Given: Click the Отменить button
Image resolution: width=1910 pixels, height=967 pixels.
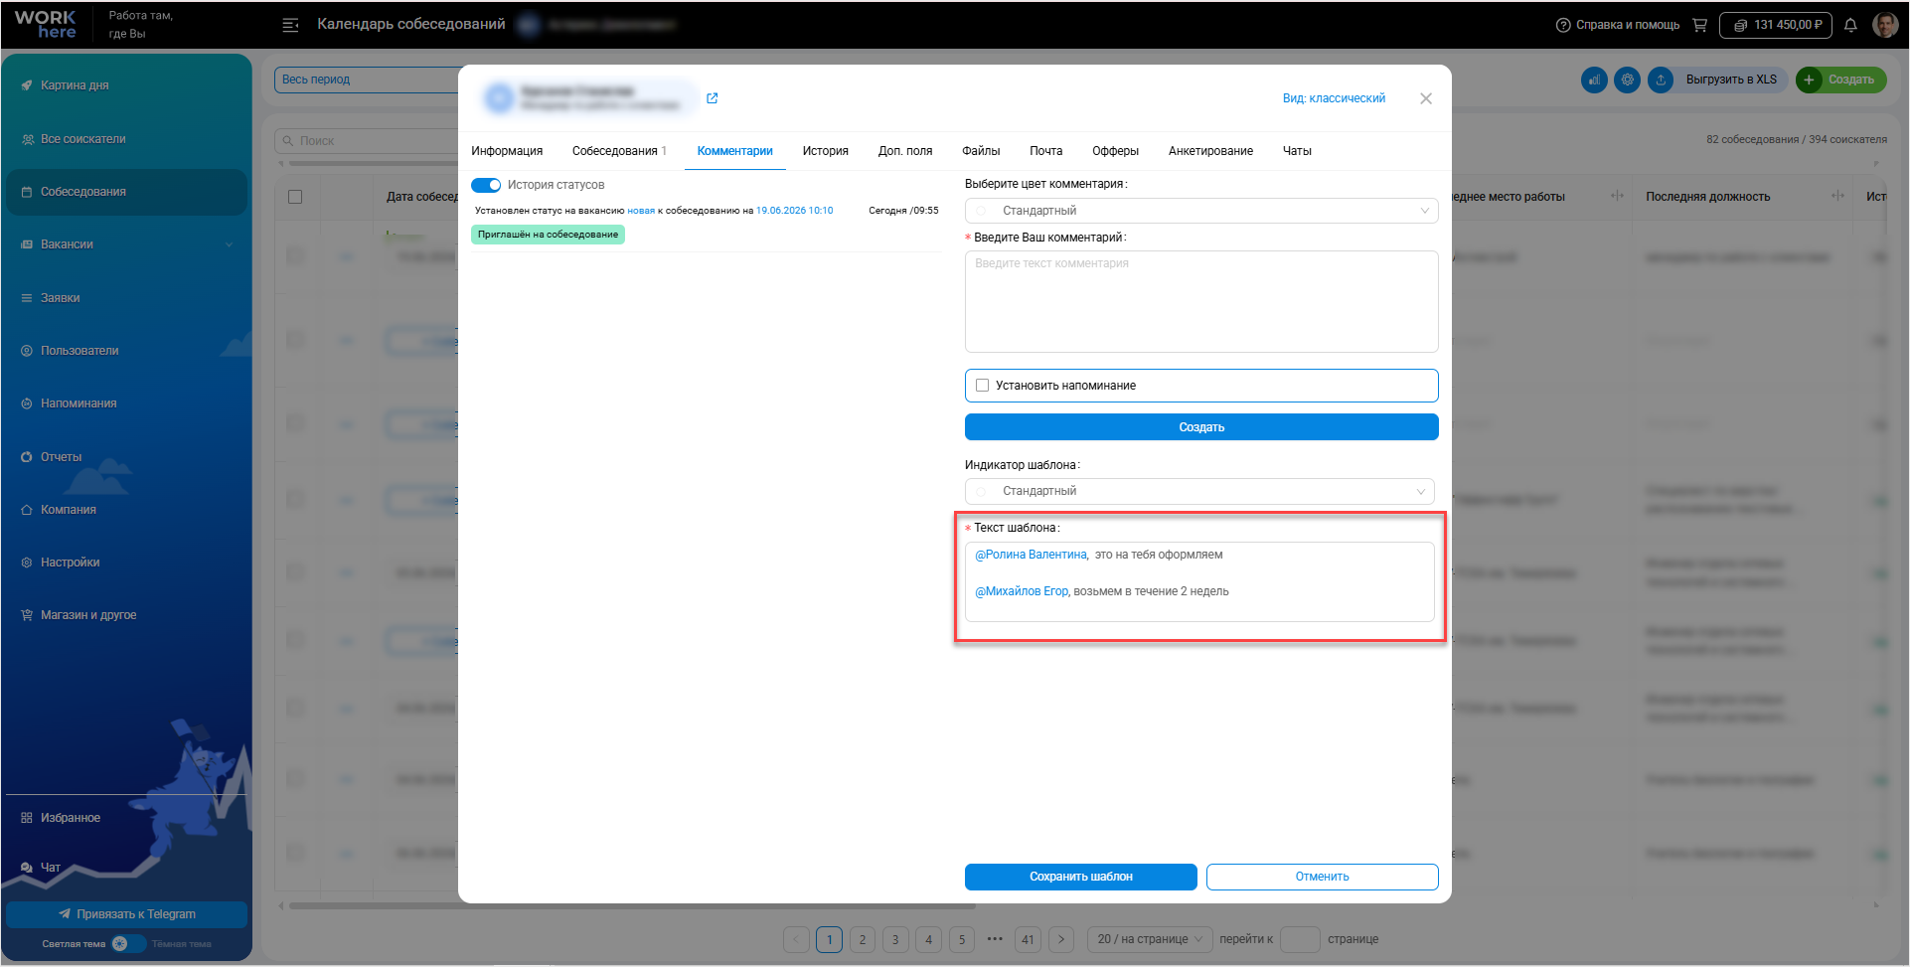Looking at the screenshot, I should point(1322,877).
